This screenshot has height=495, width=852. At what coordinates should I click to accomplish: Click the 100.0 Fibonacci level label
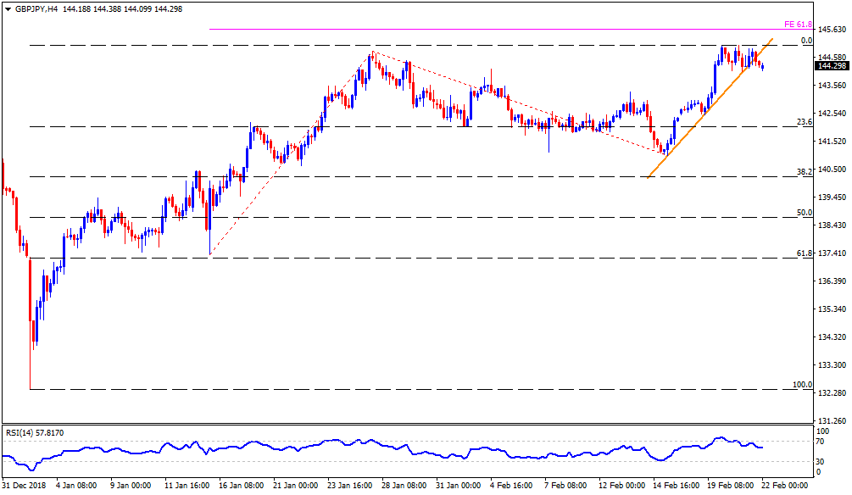point(802,385)
